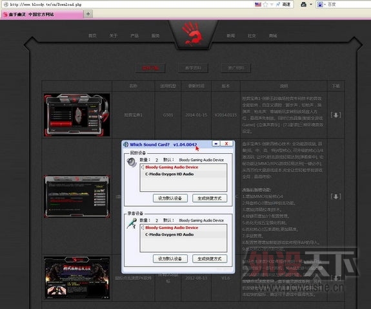Switch to the 教学资料 tab on the download page
The image size is (371, 309).
tap(193, 68)
